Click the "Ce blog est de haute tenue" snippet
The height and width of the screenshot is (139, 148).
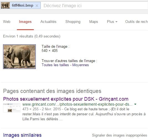86,109
